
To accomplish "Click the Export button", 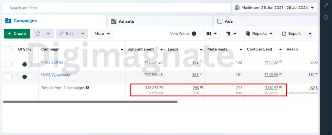I will tap(292, 34).
